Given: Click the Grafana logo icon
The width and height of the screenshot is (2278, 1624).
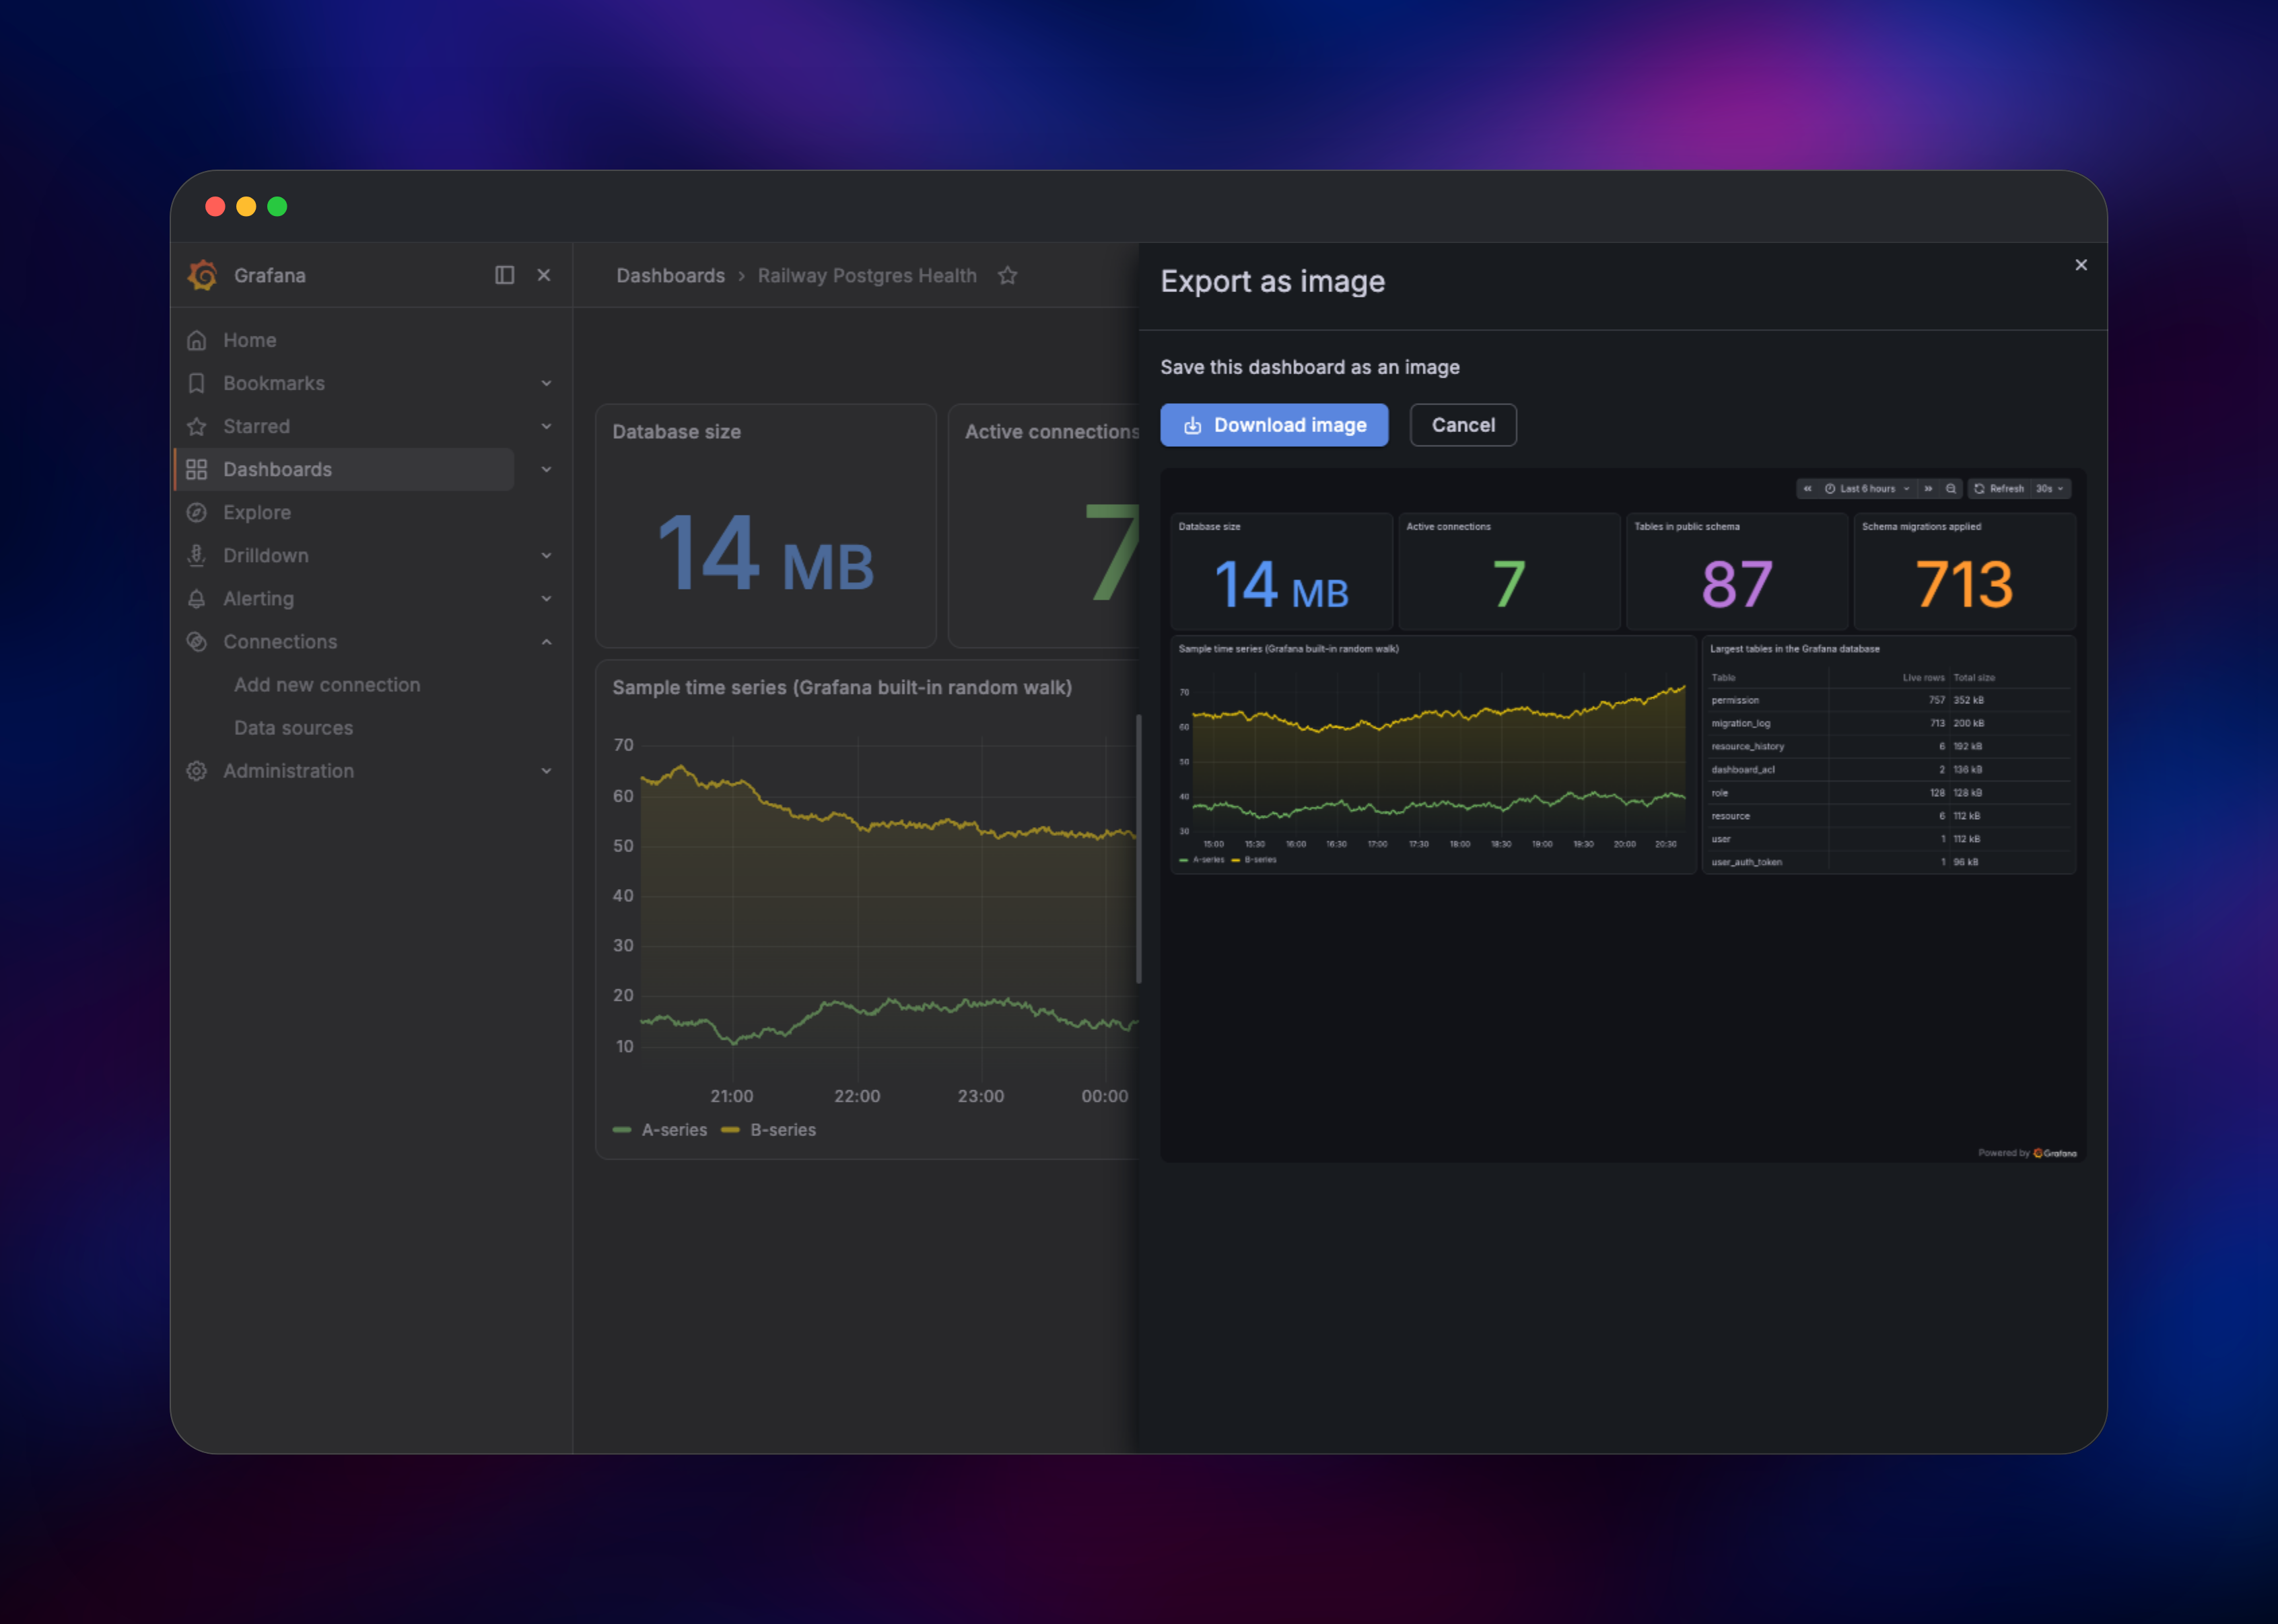Looking at the screenshot, I should tap(203, 275).
